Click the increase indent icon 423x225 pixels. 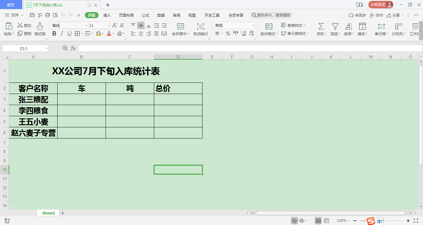[x=164, y=25]
